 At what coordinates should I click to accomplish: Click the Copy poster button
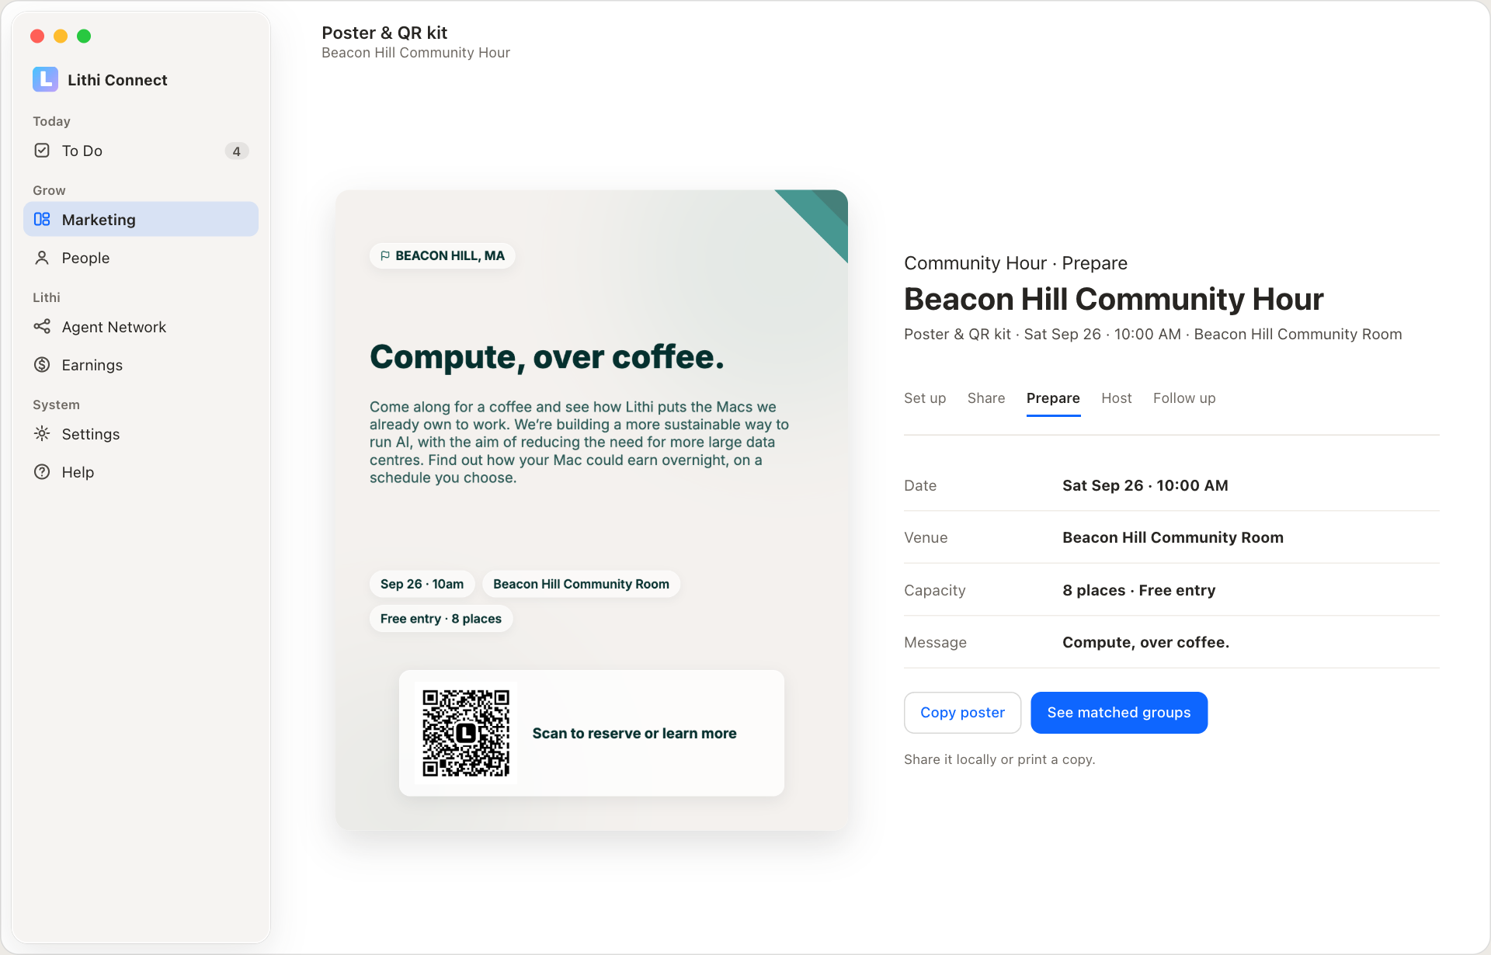pos(962,713)
